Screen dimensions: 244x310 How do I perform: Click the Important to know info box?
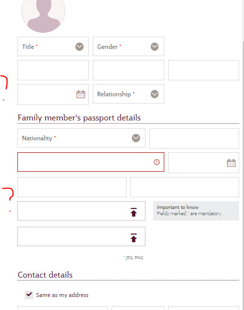coord(196,211)
